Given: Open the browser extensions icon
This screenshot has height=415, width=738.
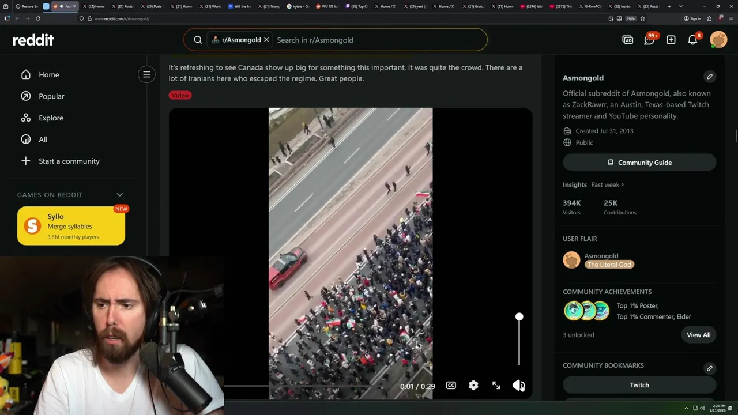Looking at the screenshot, I should 709,18.
